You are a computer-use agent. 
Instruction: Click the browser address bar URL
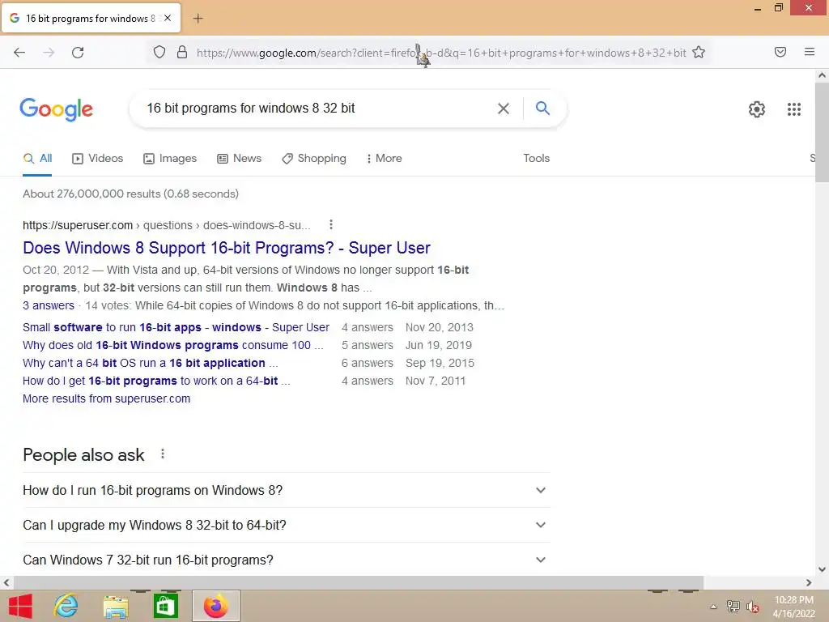pyautogui.click(x=441, y=53)
